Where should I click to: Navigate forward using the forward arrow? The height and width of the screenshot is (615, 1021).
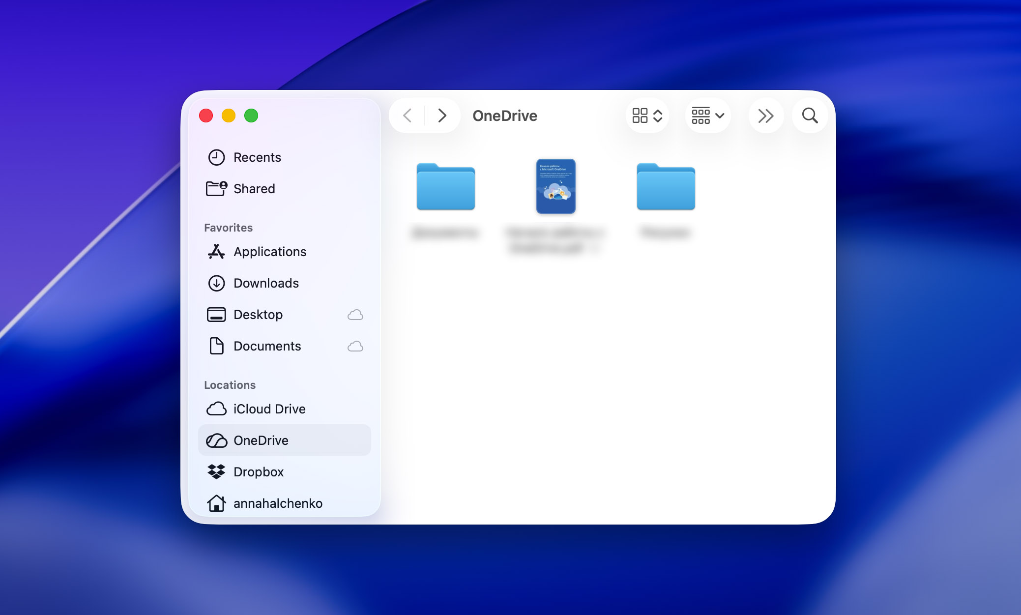coord(442,116)
